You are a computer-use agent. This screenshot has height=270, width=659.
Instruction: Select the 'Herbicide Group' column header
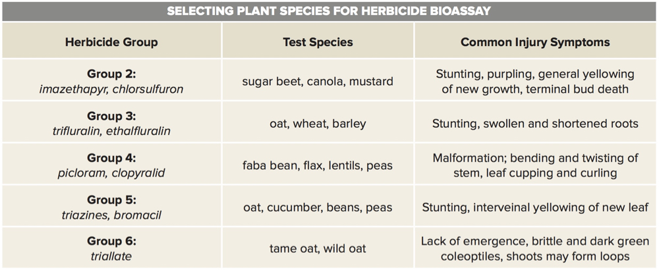(111, 42)
